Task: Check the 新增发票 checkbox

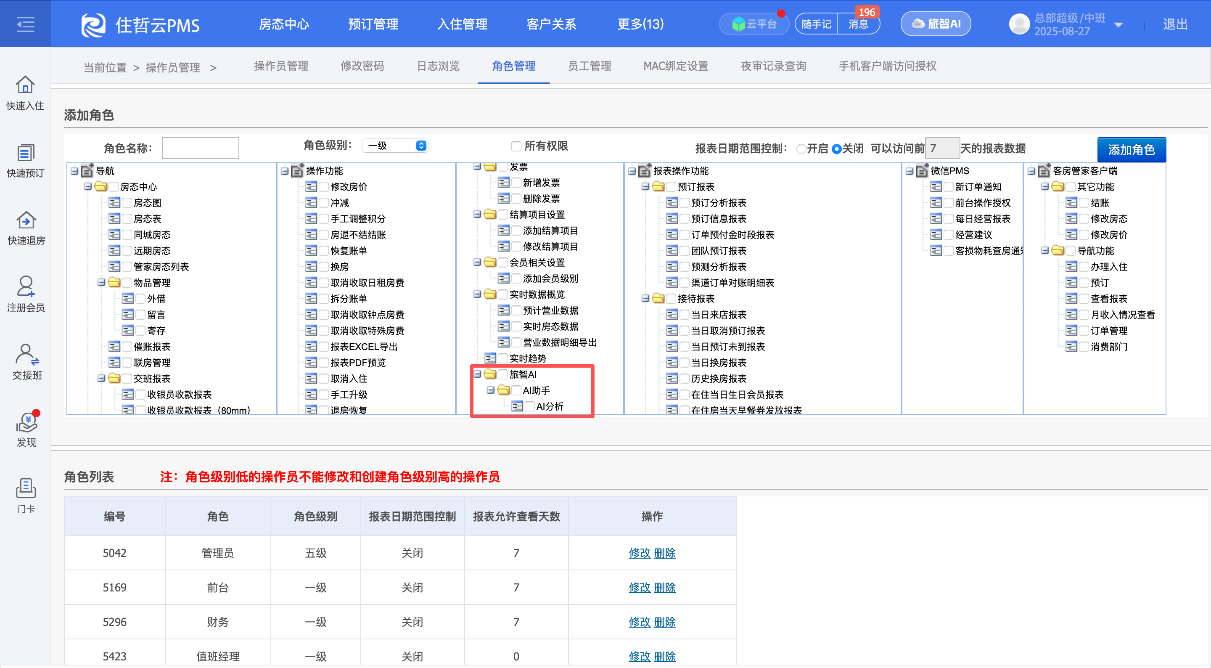Action: pyautogui.click(x=516, y=183)
